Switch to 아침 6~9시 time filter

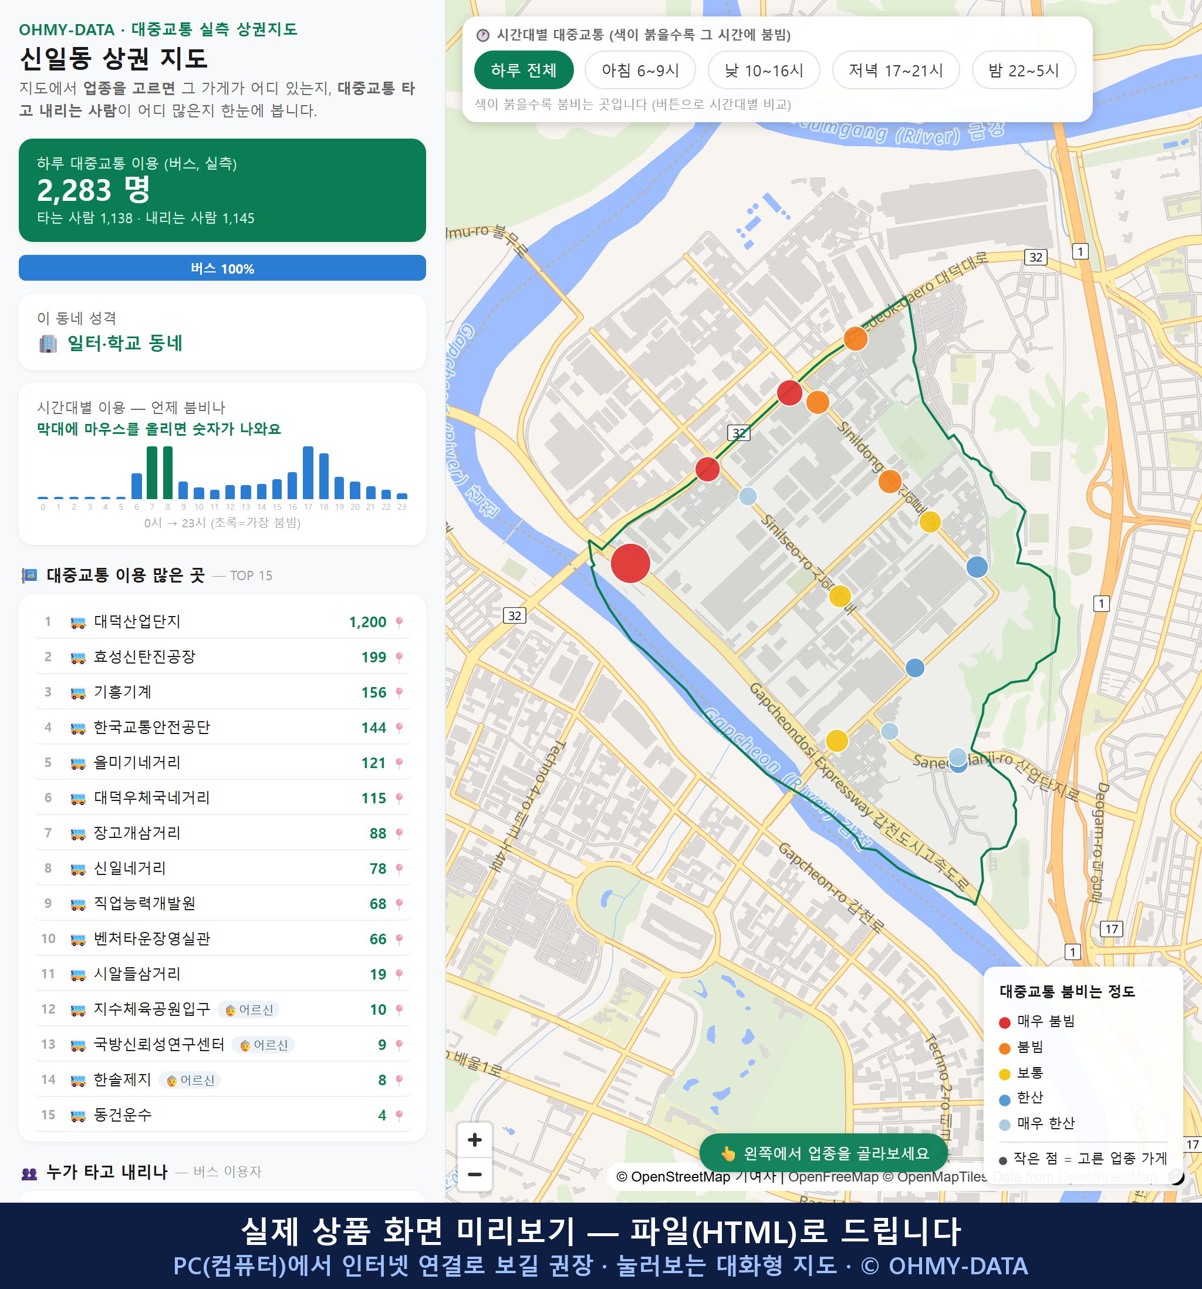point(640,70)
